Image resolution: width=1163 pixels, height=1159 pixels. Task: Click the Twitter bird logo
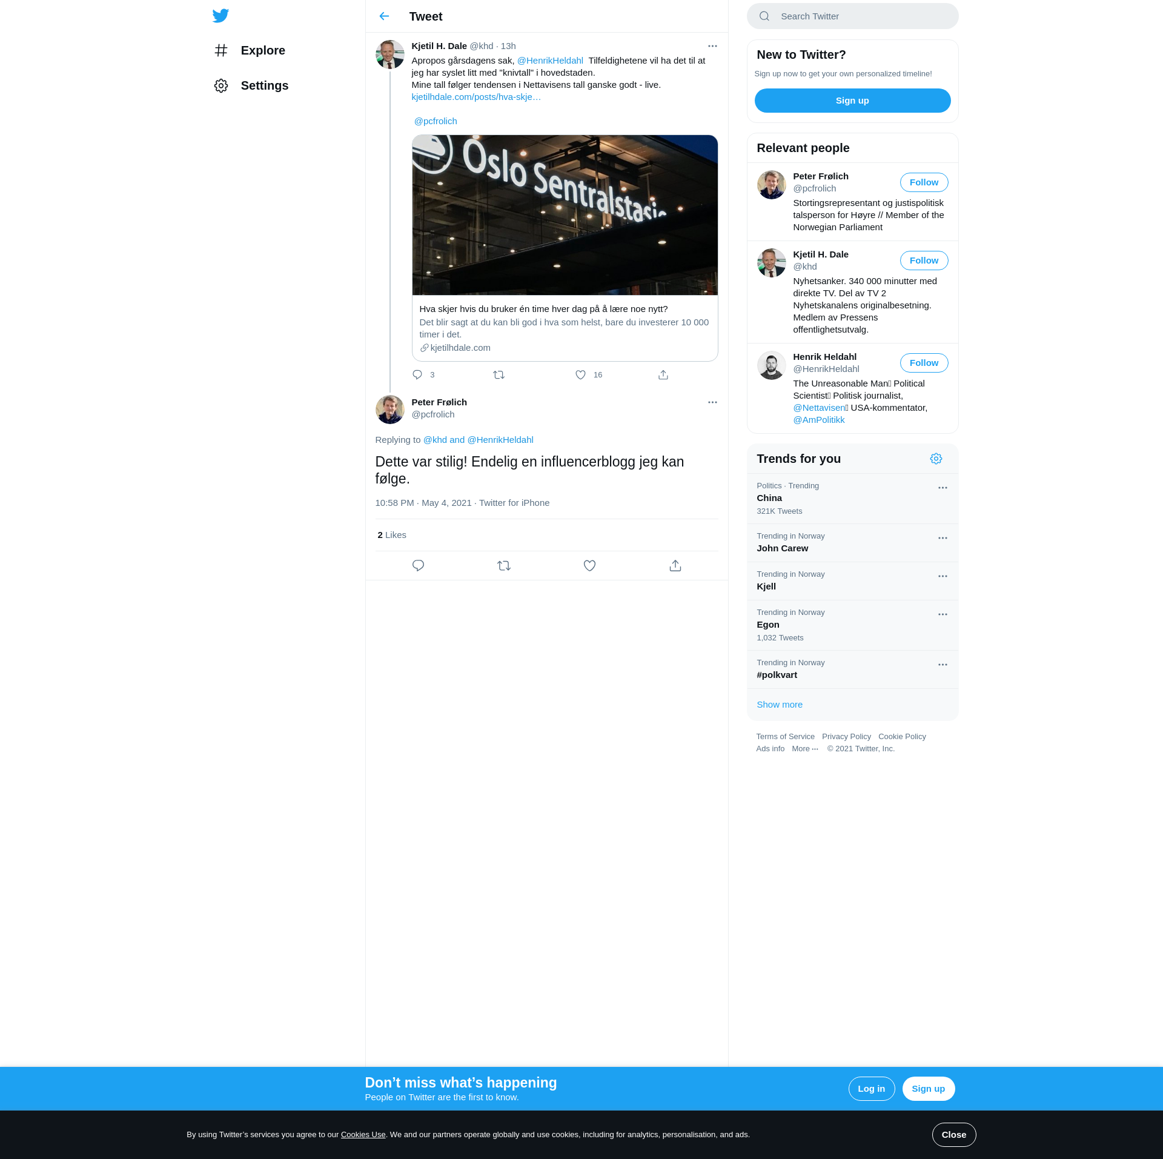tap(220, 16)
